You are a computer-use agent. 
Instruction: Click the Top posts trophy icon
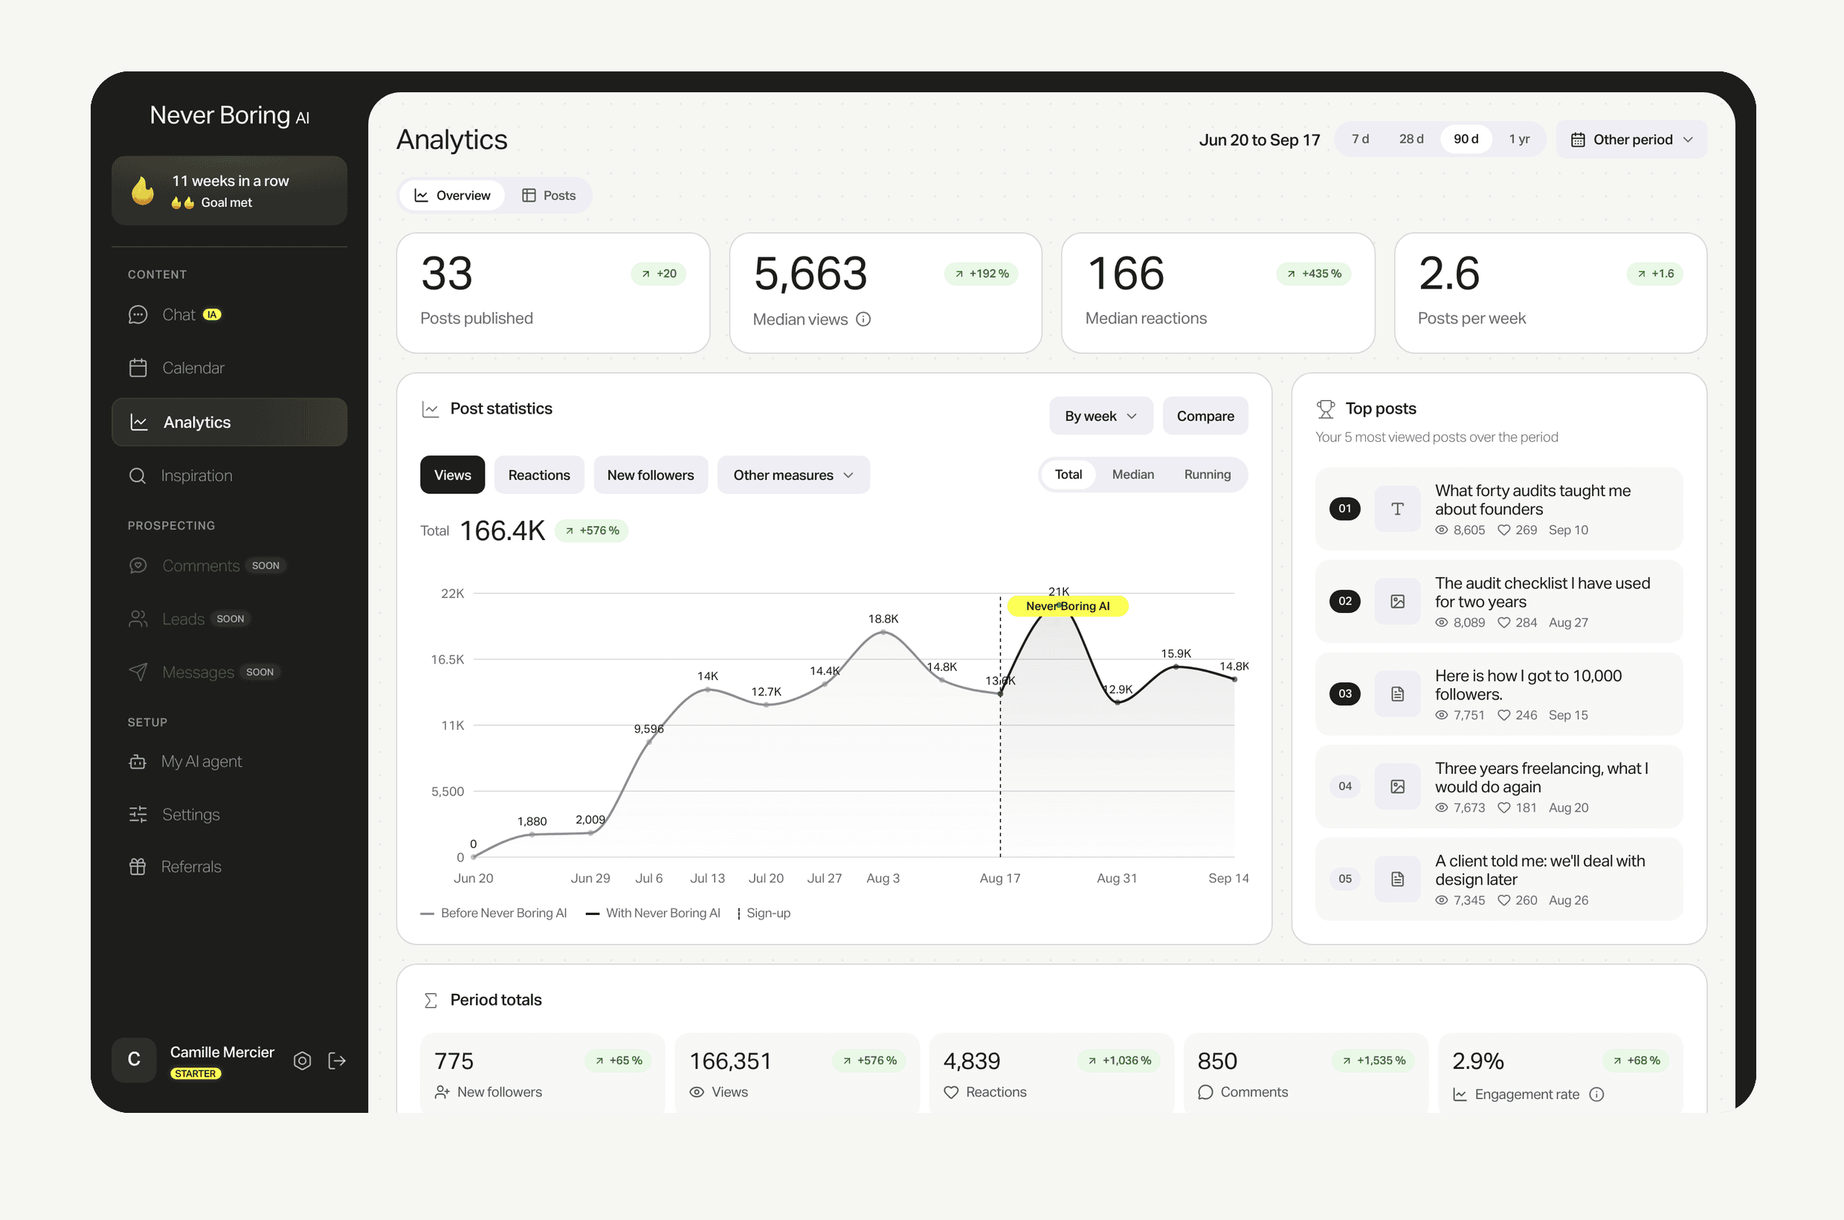1326,408
